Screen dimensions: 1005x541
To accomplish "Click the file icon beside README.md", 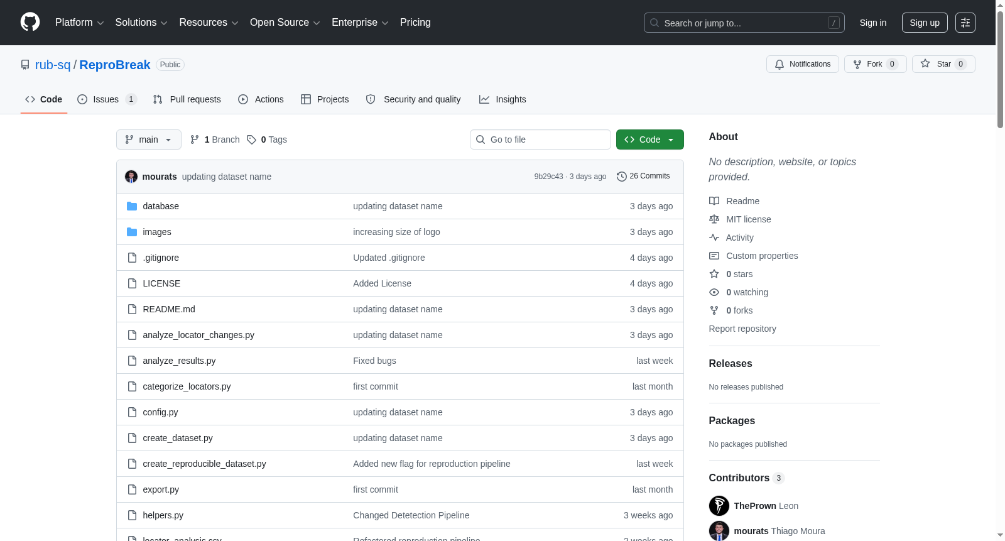I will [132, 309].
